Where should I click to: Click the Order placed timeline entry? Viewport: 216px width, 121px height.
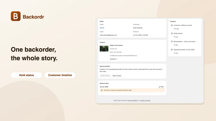[x=178, y=33]
